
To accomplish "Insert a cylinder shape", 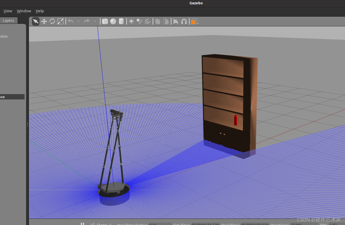I will 121,21.
